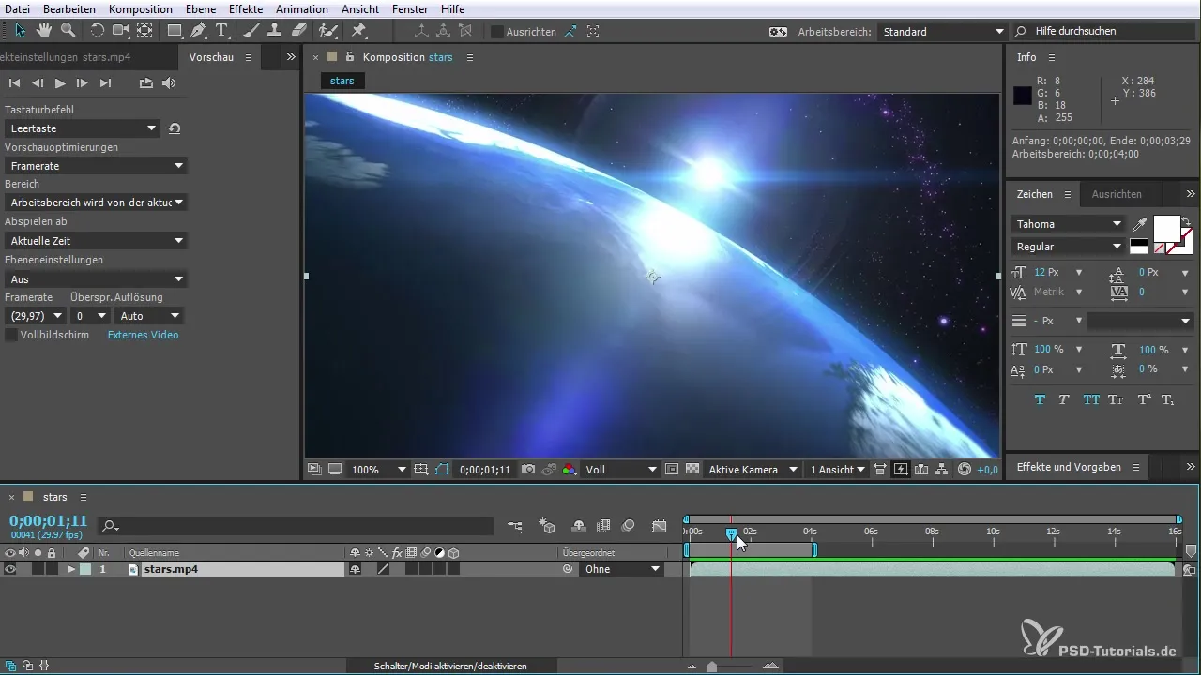Select the Zoom magnifier tool
The image size is (1201, 675).
tap(68, 30)
